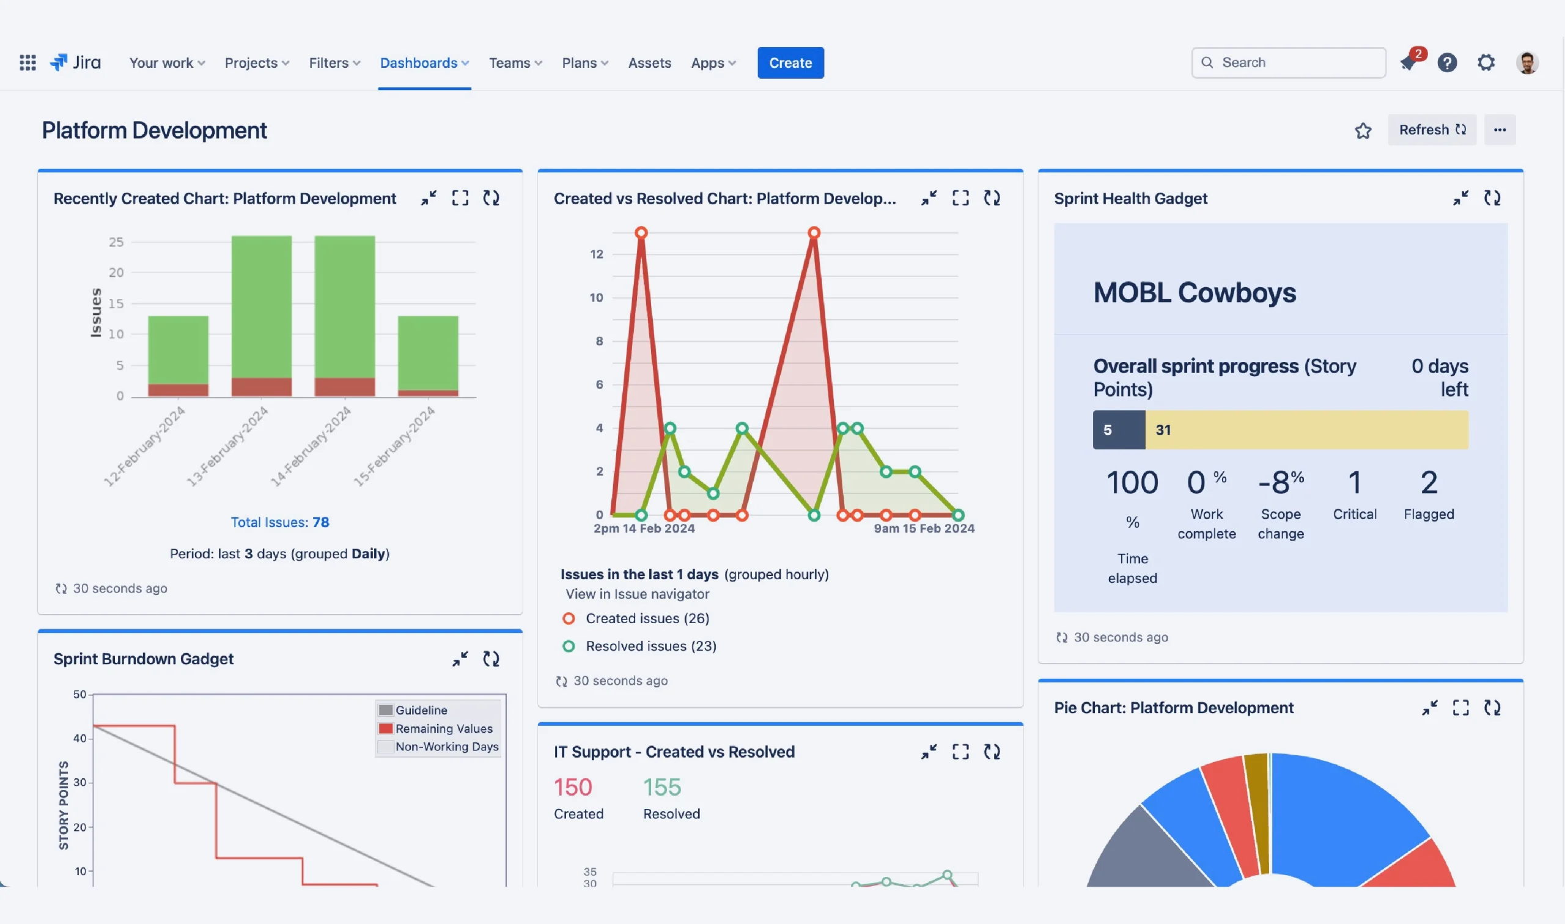Minimize the Sprint Burndown Gadget
1565x924 pixels.
pos(460,659)
